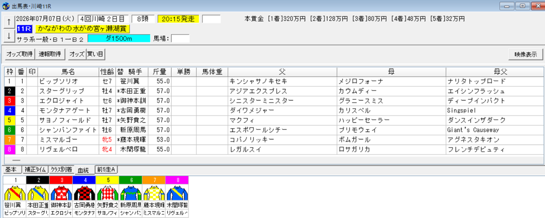
Task: Sort by the 馬名 column header
Action: (x=68, y=72)
